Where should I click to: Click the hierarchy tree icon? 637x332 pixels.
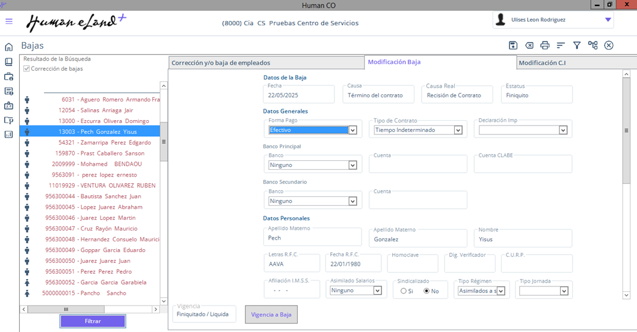click(x=593, y=46)
